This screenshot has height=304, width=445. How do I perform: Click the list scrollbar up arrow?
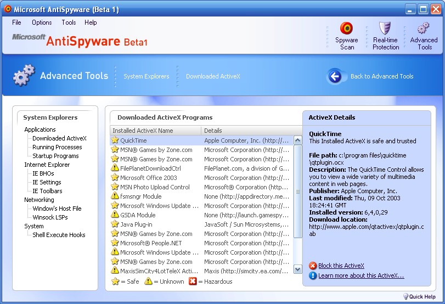click(x=297, y=140)
